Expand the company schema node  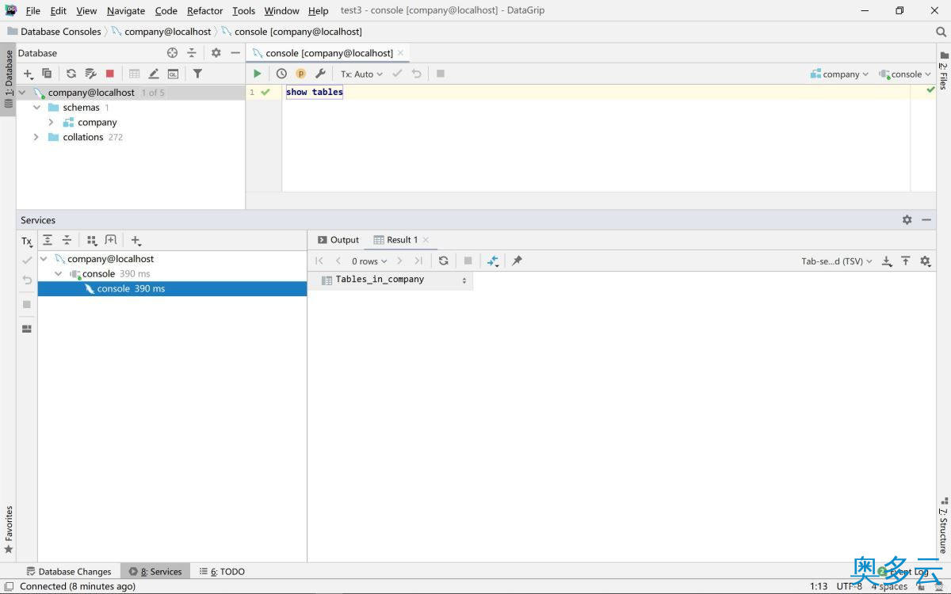[51, 122]
